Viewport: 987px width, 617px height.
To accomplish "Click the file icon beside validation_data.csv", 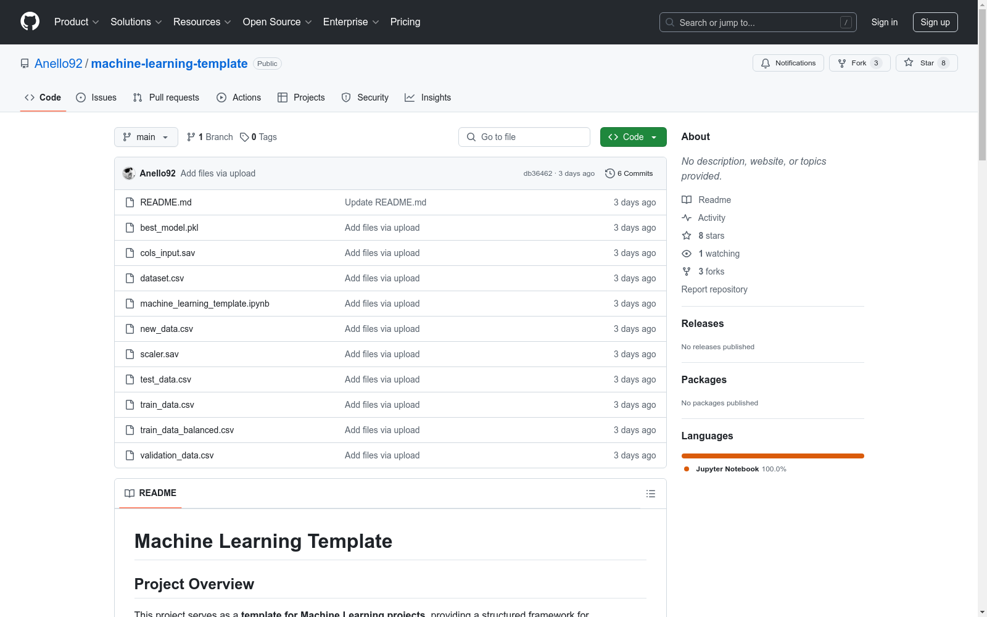I will 130,455.
